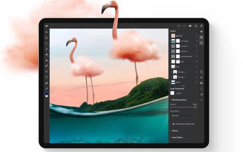Switch to compact layer view icon

pos(201,32)
